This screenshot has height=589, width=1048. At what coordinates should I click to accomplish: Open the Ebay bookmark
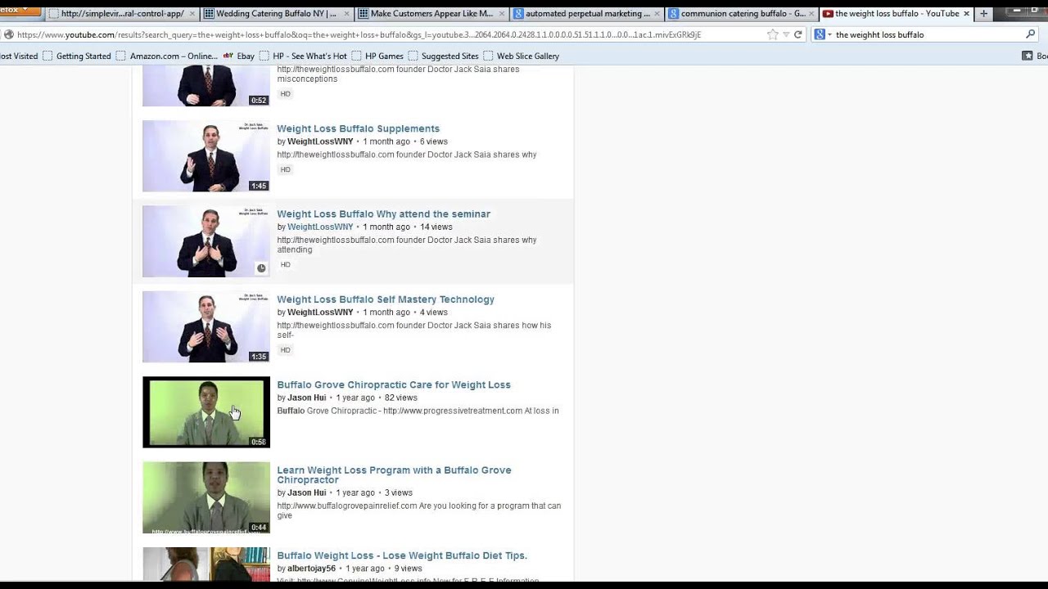click(x=239, y=56)
